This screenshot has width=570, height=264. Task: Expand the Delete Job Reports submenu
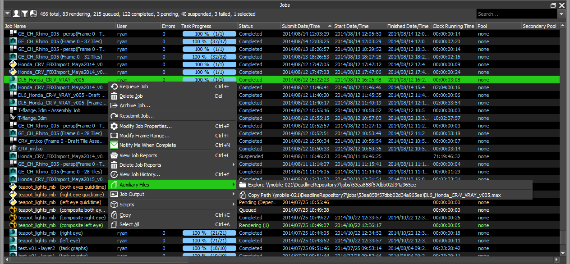pos(172,165)
